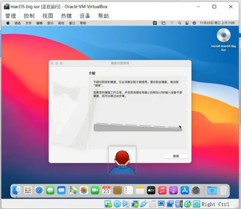Open the VirtualBox 控制 menu
This screenshot has height=209, width=241.
29,16
